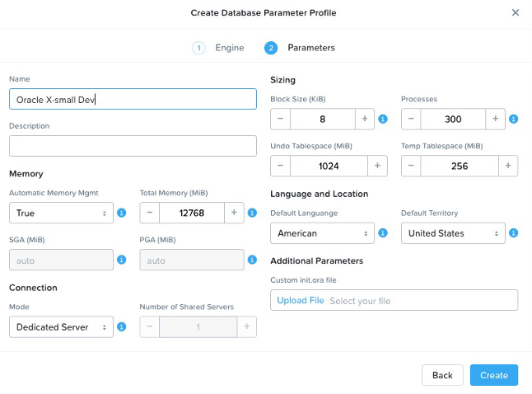Decrease Block Size with minus button

(x=280, y=119)
